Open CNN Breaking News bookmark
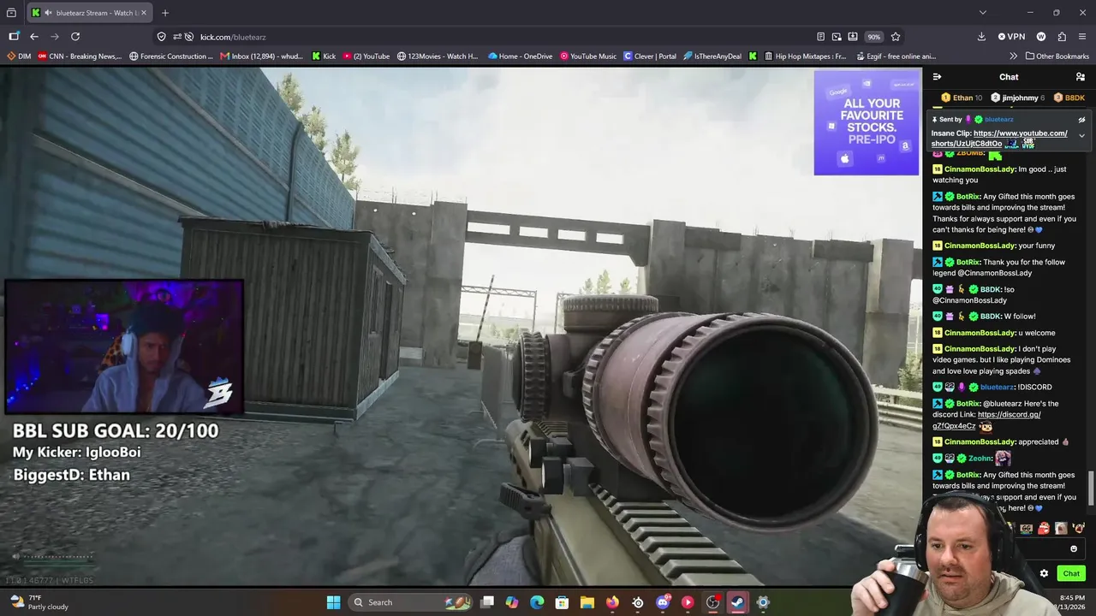The height and width of the screenshot is (616, 1096). click(80, 56)
